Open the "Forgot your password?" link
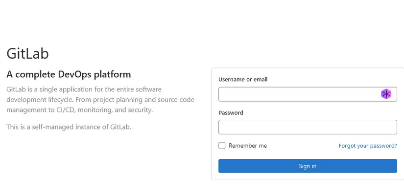 (368, 146)
